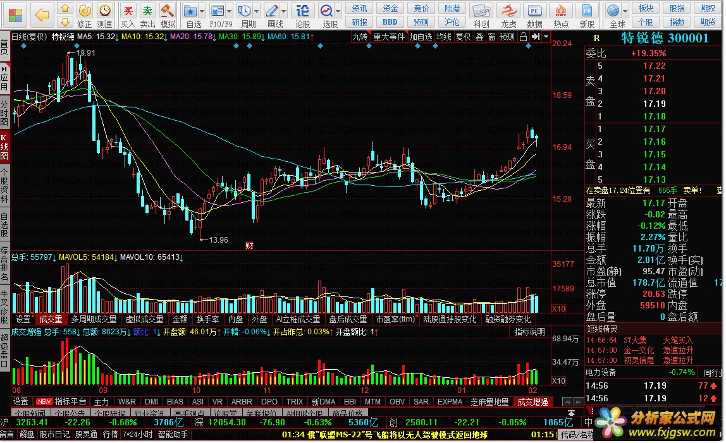The height and width of the screenshot is (443, 726).
Task: Open the 周期 period clock icon
Action: 245,15
